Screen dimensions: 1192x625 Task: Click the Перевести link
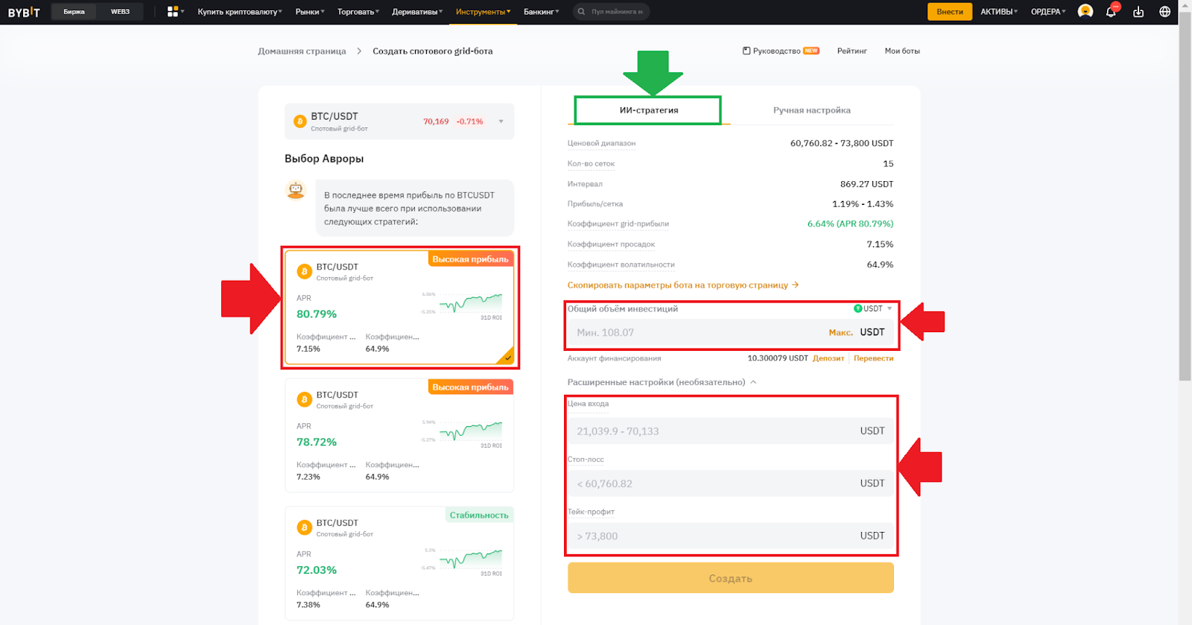point(873,358)
